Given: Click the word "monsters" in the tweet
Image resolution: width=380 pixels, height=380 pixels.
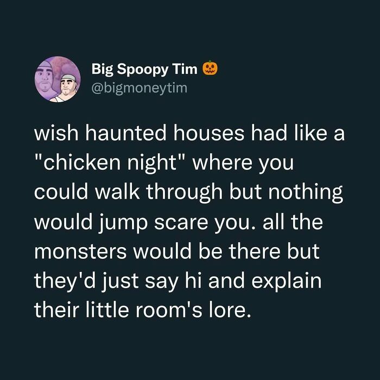Looking at the screenshot, I should pyautogui.click(x=80, y=251).
